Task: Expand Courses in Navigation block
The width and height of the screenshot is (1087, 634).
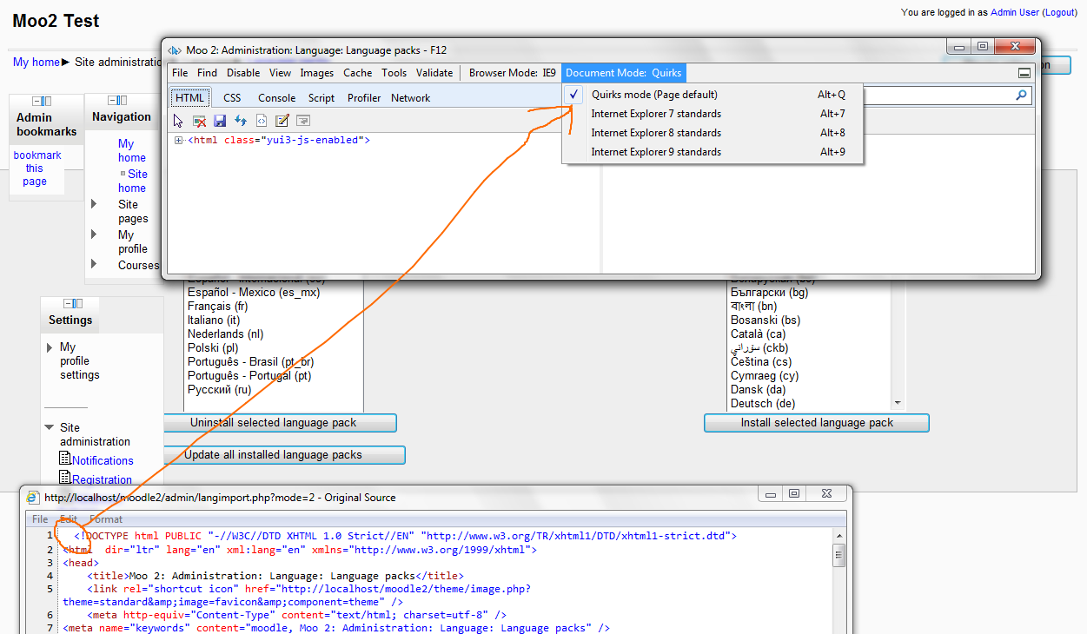Action: click(x=95, y=264)
